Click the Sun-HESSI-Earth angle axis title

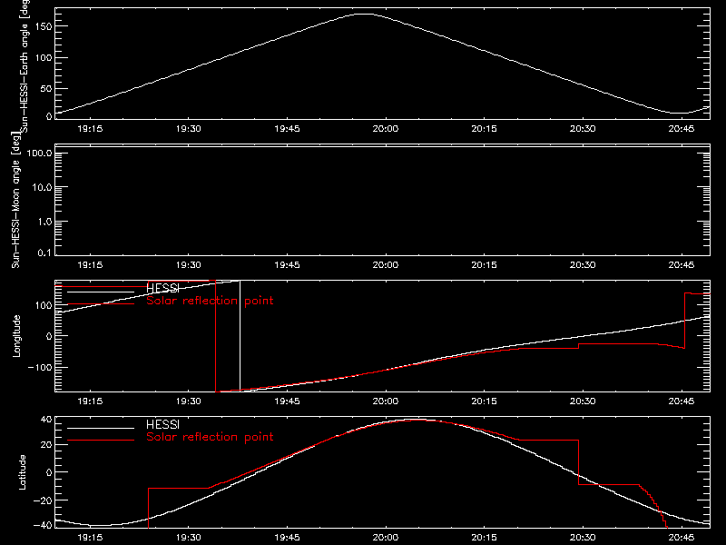click(25, 66)
